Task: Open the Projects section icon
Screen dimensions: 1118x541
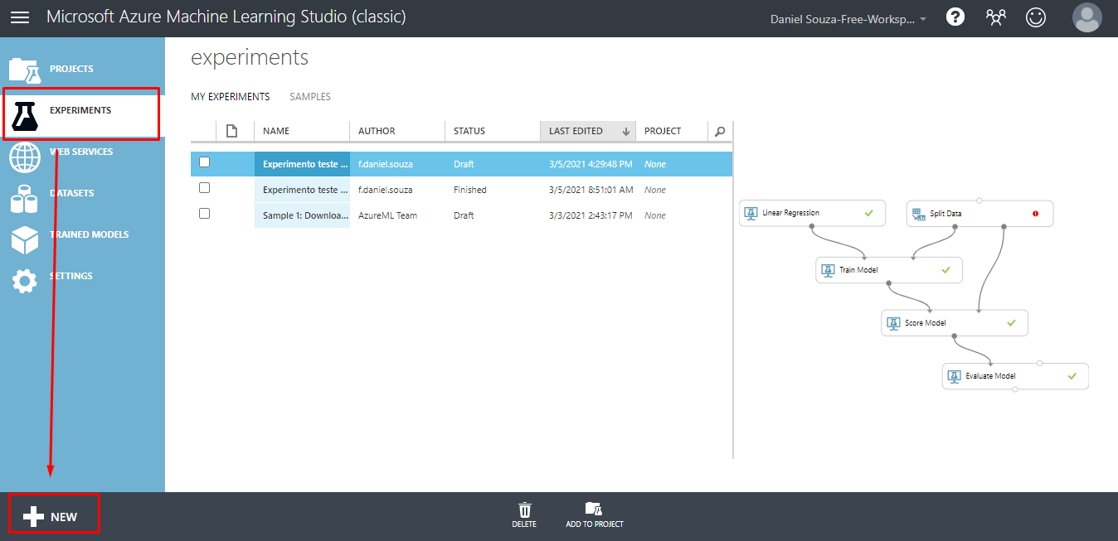Action: (x=25, y=70)
